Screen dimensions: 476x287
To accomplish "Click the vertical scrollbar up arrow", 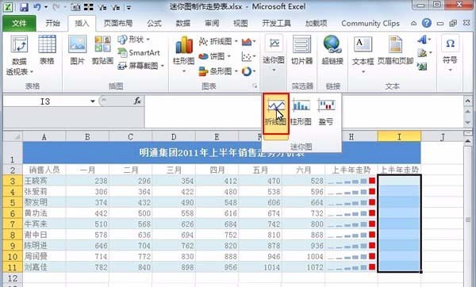I will (467, 140).
